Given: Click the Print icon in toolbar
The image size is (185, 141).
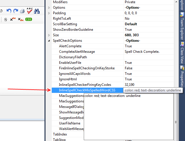Looking at the screenshot, I should pos(22,11).
